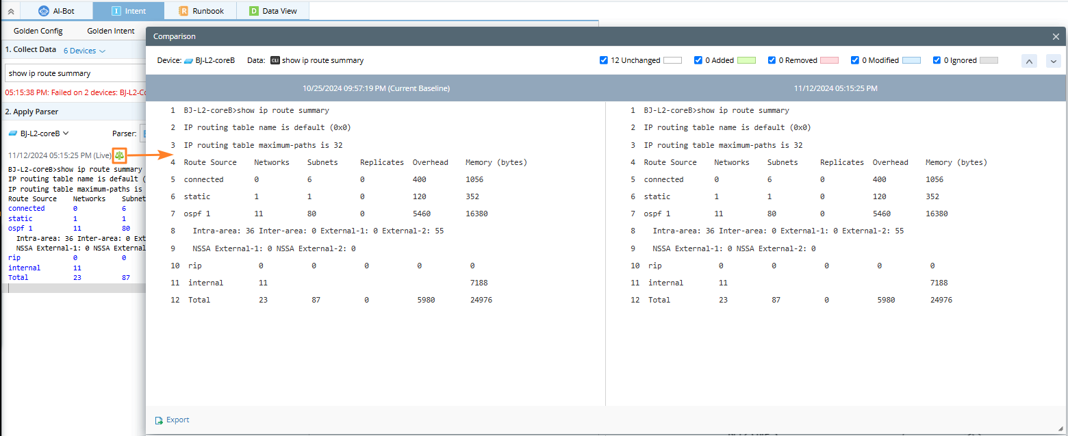This screenshot has width=1068, height=436.
Task: Open the Data View tab
Action: (272, 11)
